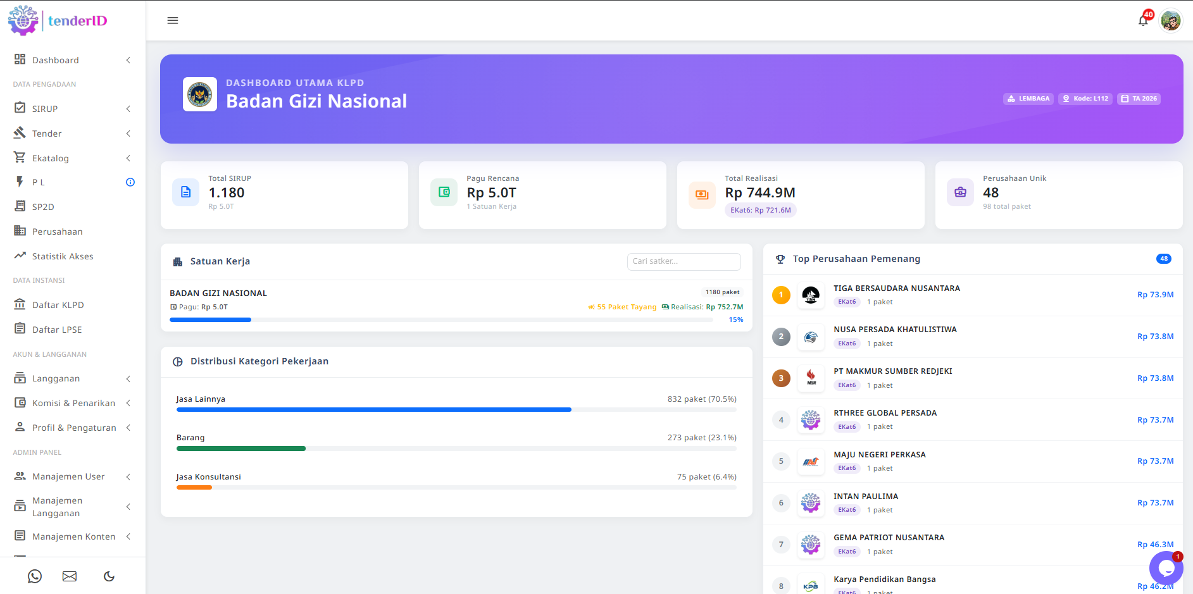Image resolution: width=1193 pixels, height=594 pixels.
Task: Open the chat support bubble
Action: (x=1166, y=567)
